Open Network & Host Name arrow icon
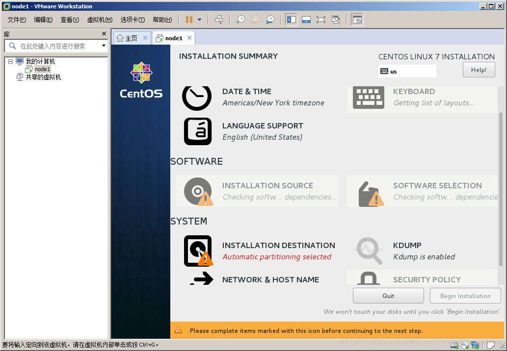This screenshot has width=507, height=351. pyautogui.click(x=202, y=278)
